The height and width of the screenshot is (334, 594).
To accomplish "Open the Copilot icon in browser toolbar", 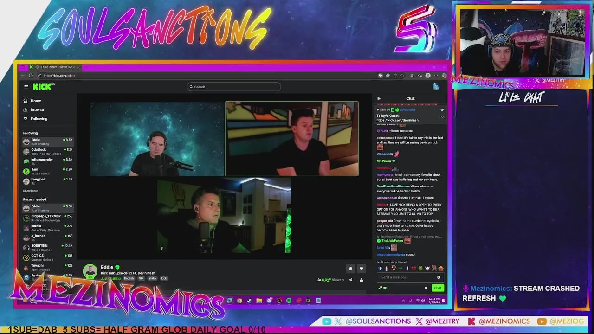I will tap(444, 76).
